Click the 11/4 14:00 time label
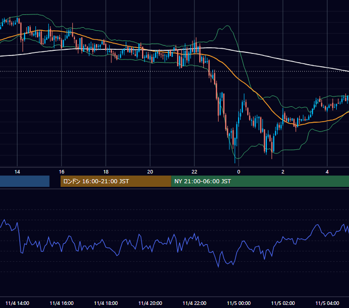 click(17, 303)
